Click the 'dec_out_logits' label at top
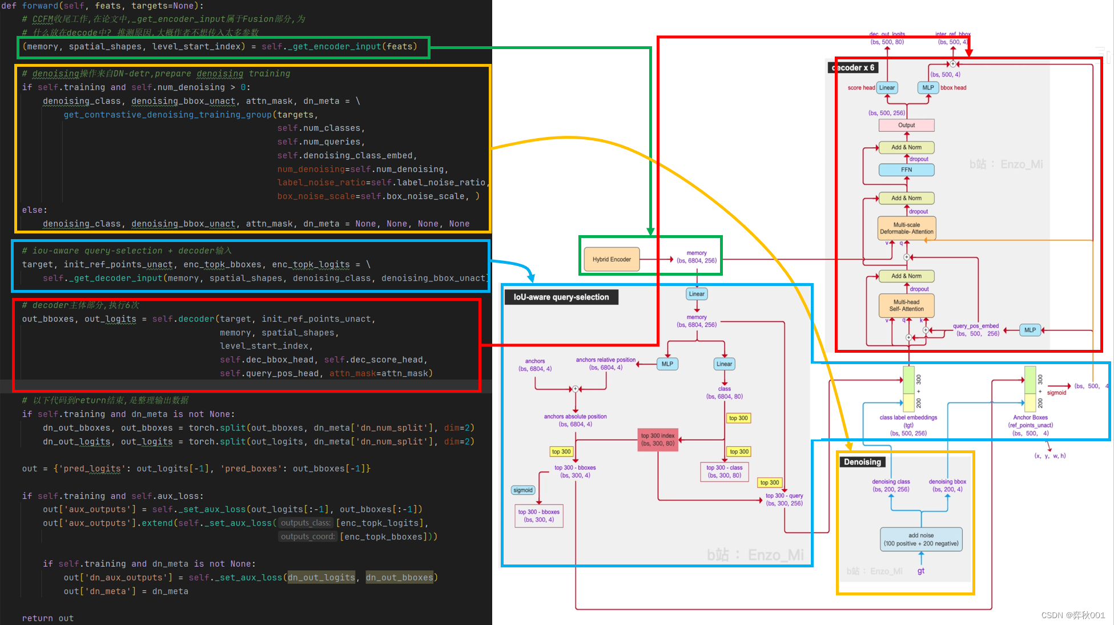The width and height of the screenshot is (1114, 625). tap(887, 34)
